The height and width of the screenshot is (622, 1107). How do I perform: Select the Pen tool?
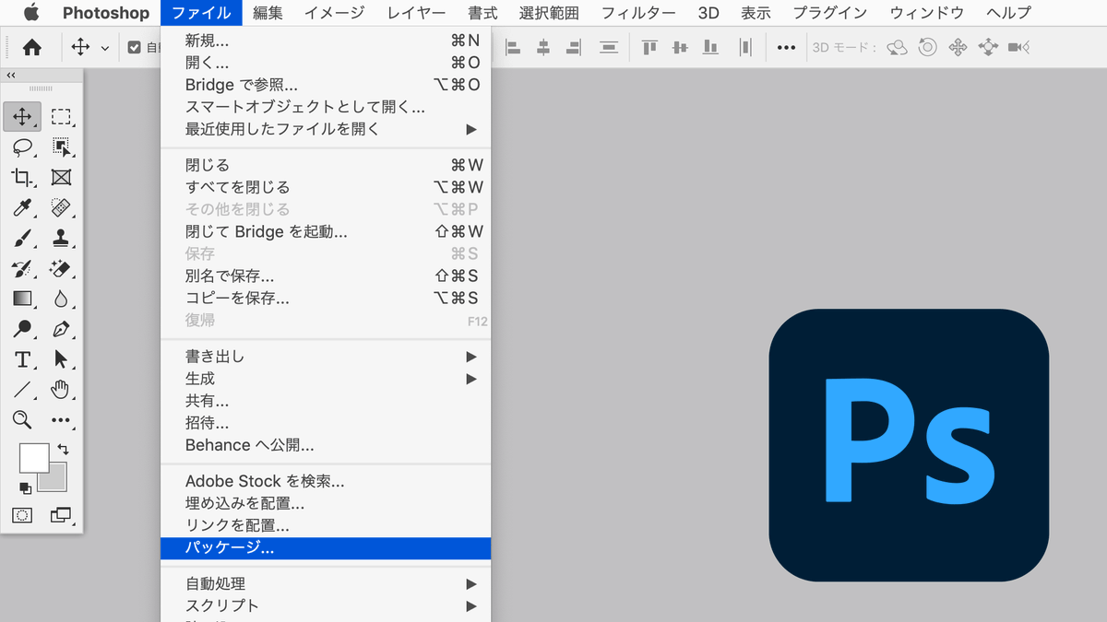(x=61, y=328)
